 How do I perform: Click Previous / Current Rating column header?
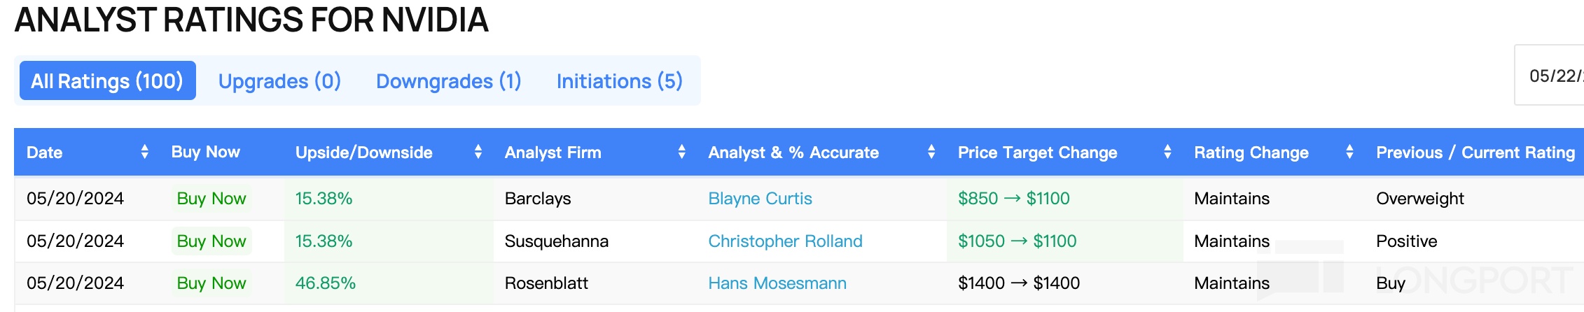point(1475,153)
